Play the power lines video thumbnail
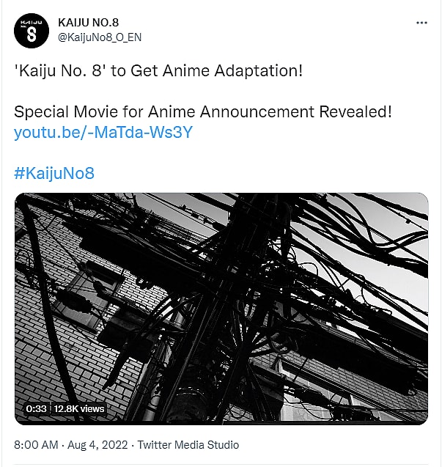Viewport: 442px width, 467px height. pos(221,308)
